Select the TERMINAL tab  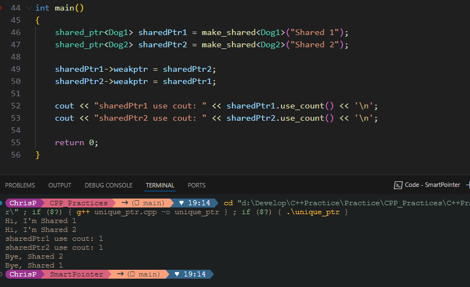[160, 185]
